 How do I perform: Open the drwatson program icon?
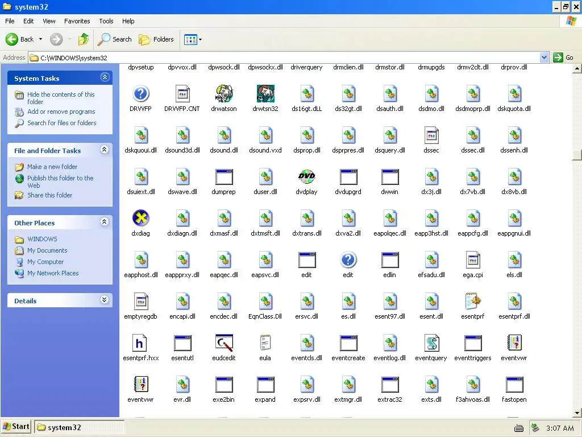(x=224, y=94)
